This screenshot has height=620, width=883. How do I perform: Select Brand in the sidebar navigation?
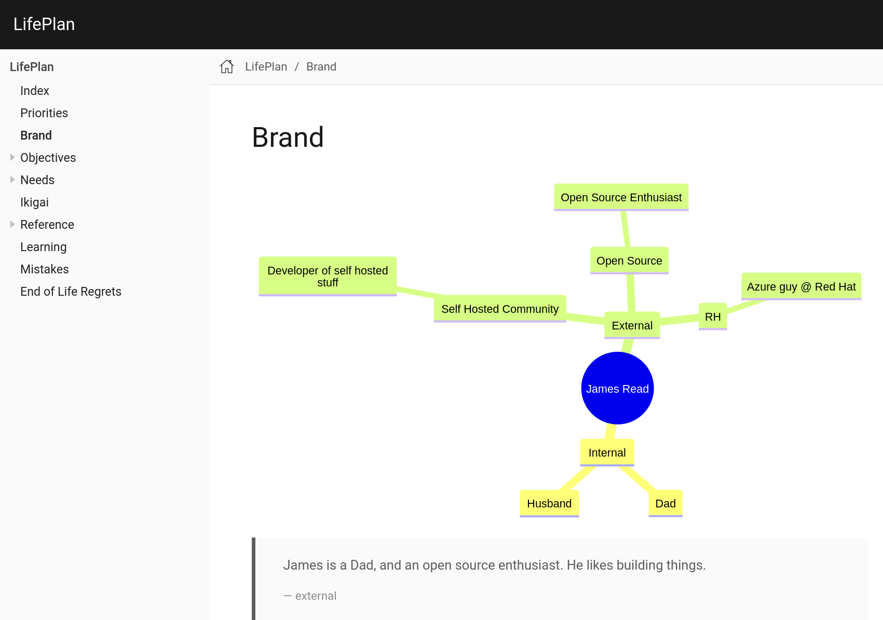(36, 135)
